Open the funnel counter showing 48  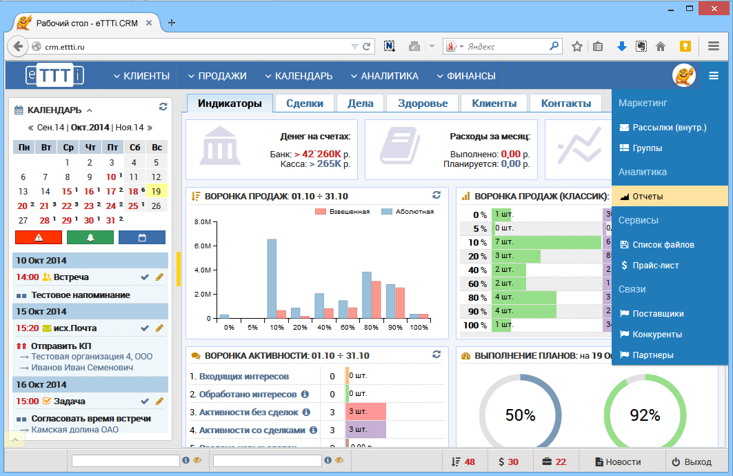point(463,462)
